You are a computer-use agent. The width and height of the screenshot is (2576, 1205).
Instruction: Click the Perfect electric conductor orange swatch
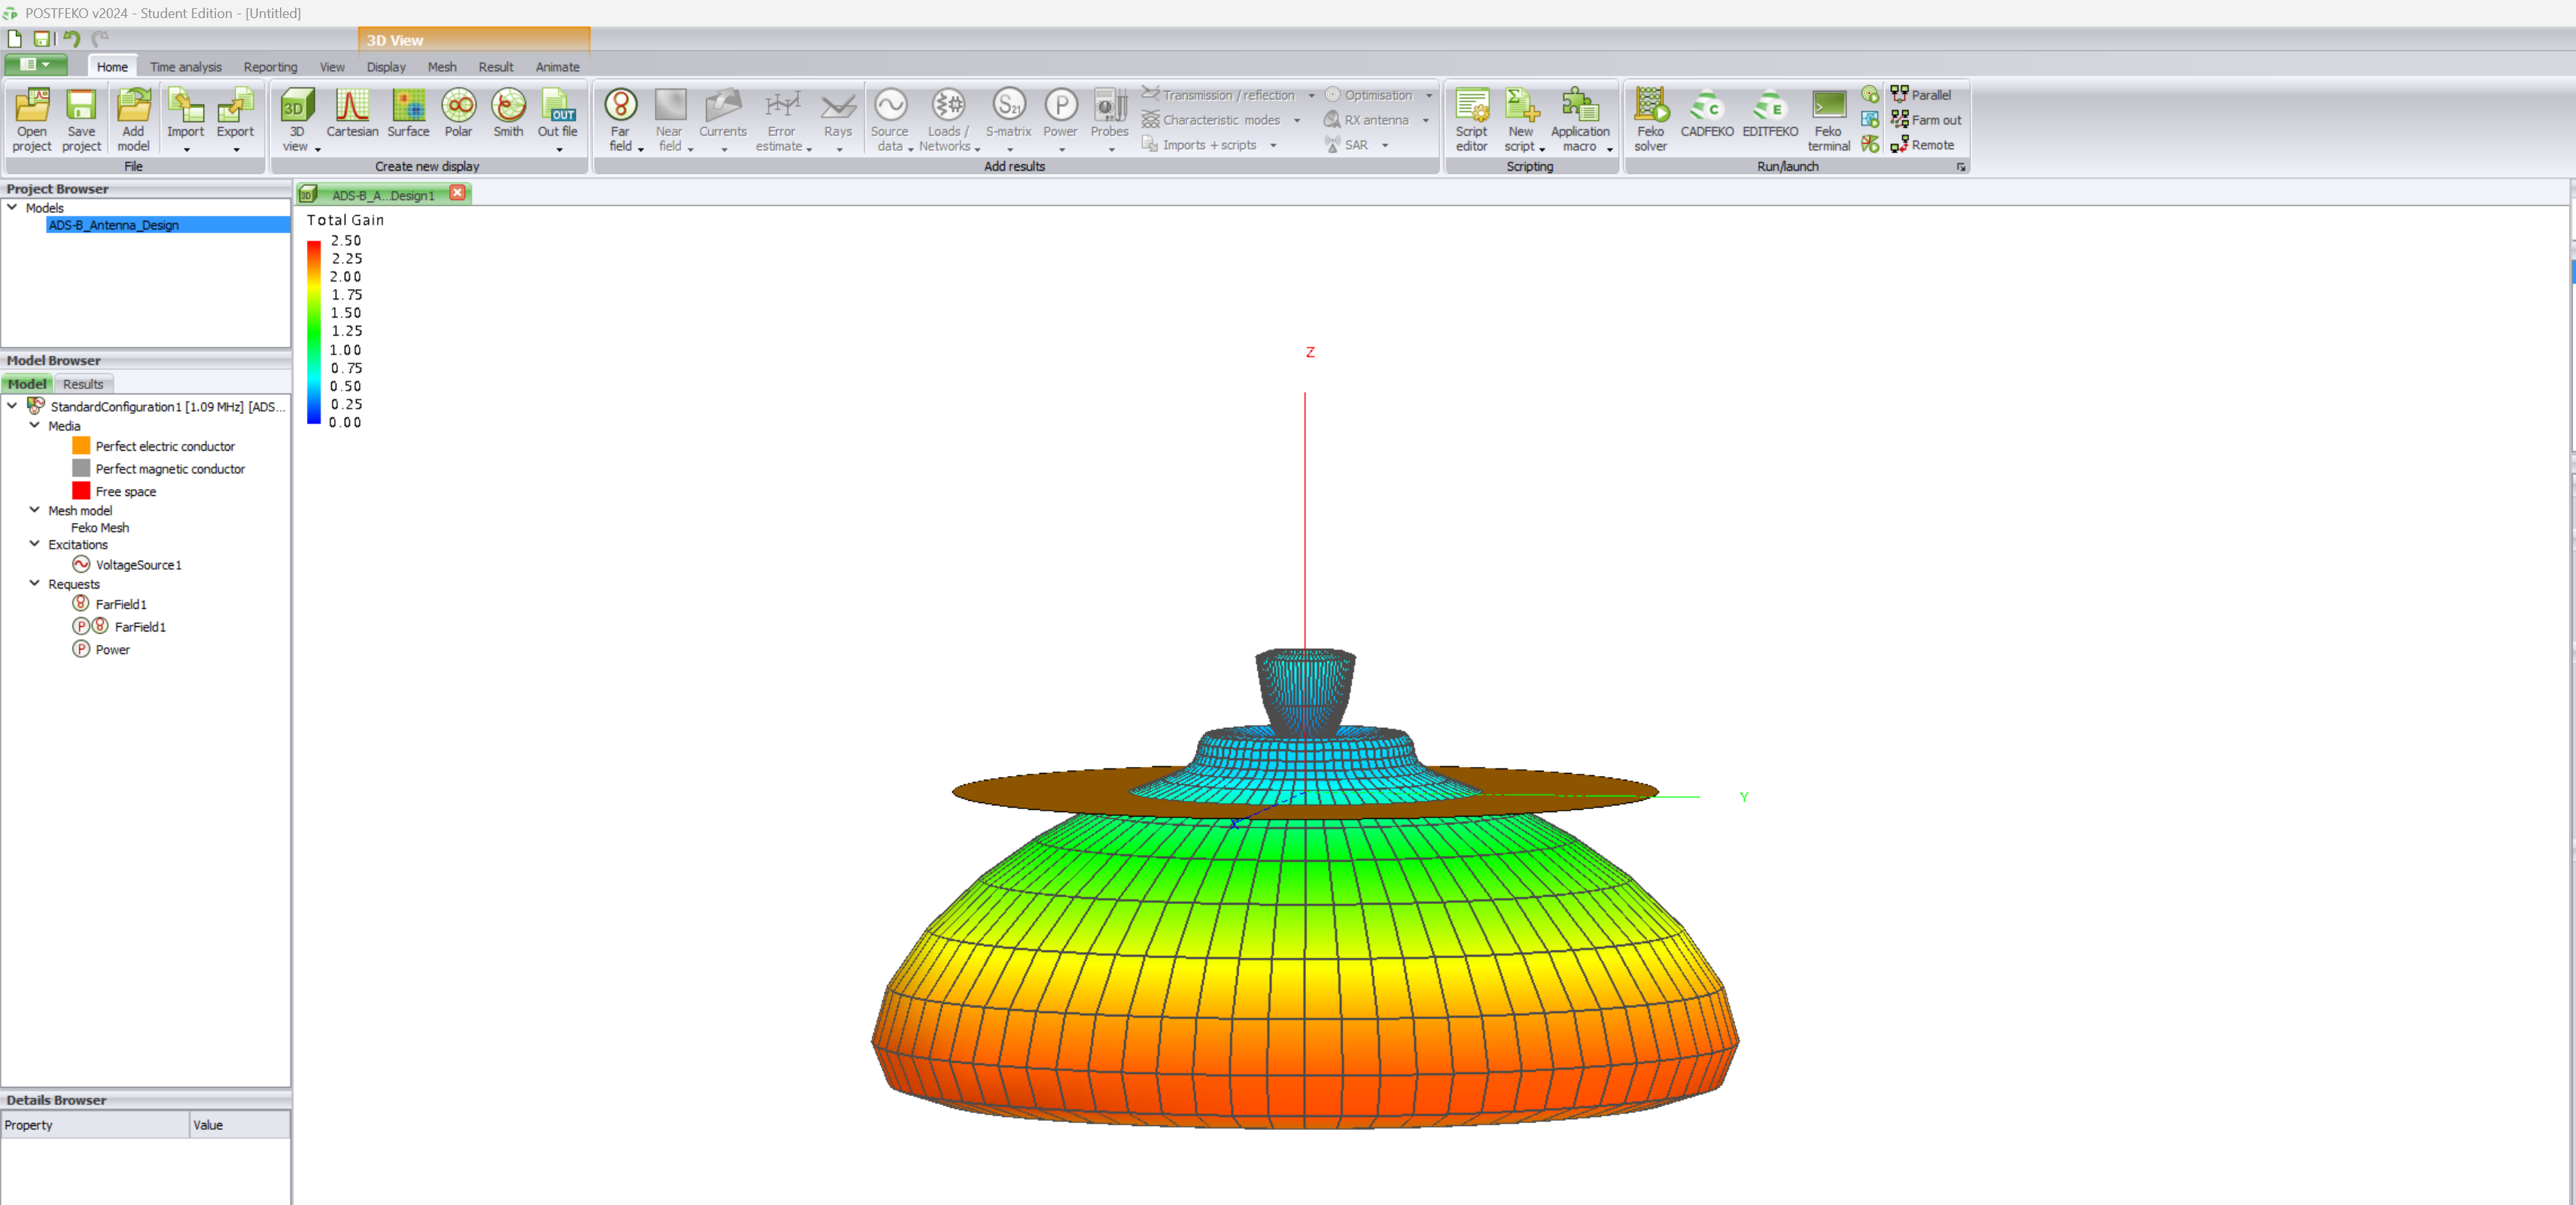(x=82, y=446)
